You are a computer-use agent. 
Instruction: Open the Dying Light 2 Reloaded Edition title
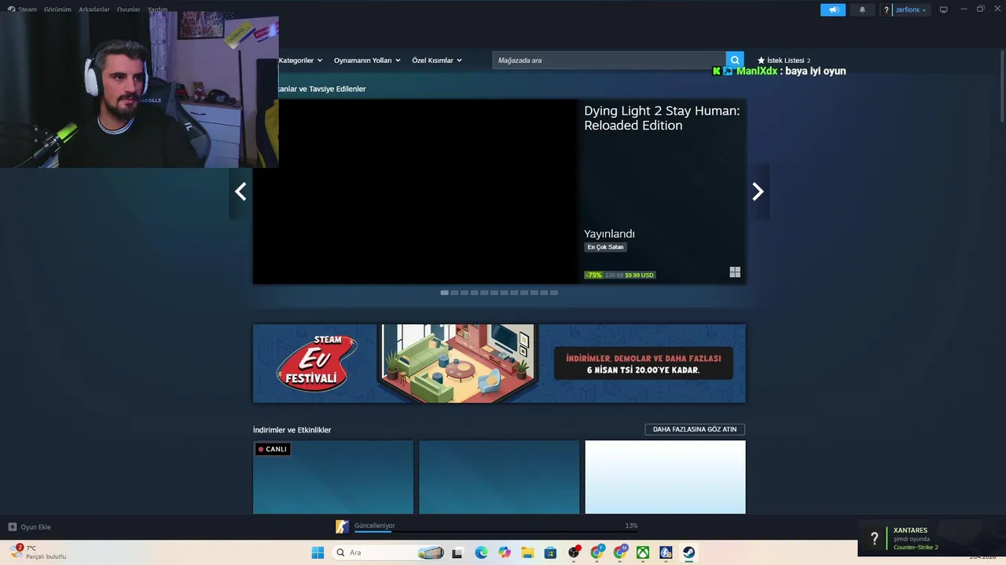click(x=662, y=118)
